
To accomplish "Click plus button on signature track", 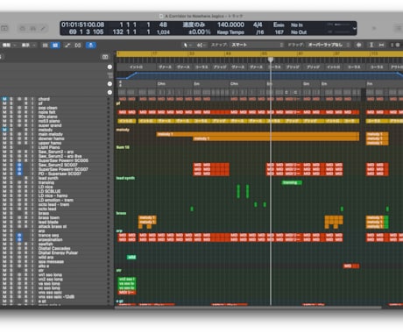I will (110, 84).
